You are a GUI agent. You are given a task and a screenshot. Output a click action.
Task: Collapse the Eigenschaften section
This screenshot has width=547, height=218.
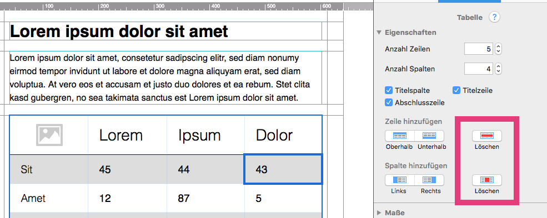click(x=379, y=33)
